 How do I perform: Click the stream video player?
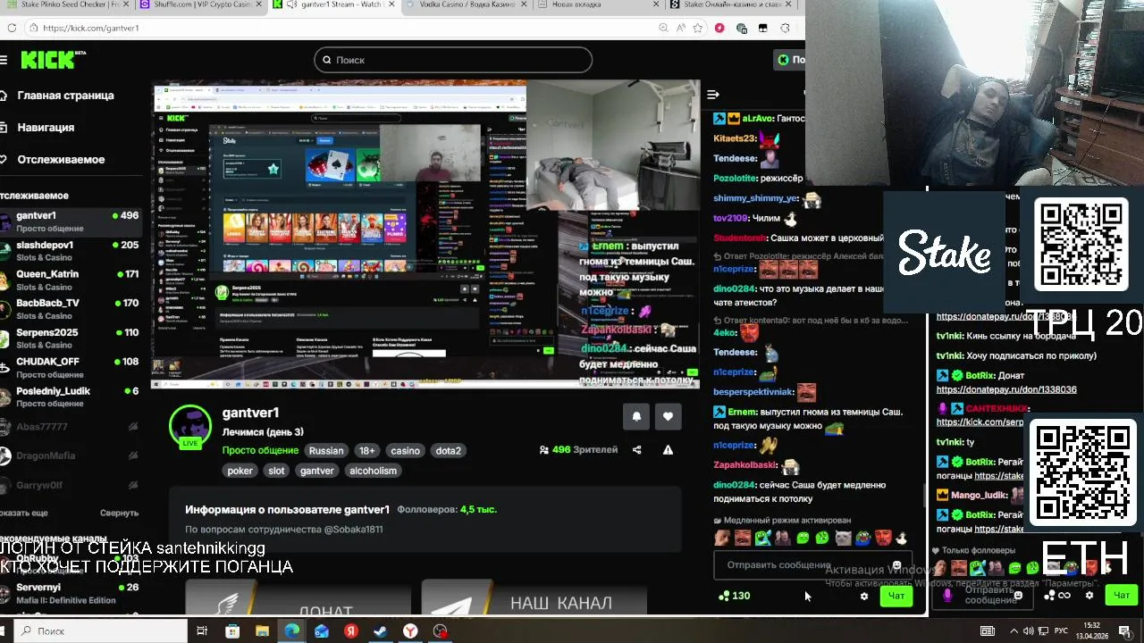click(x=425, y=234)
